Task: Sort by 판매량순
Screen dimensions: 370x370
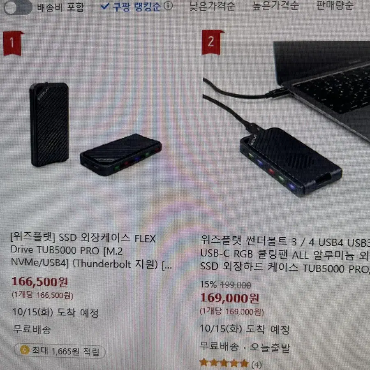Action: (335, 5)
